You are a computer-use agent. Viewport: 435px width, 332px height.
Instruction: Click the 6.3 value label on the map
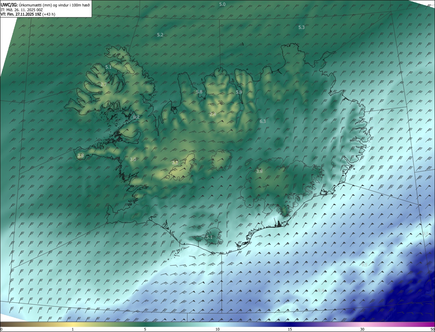click(x=263, y=121)
